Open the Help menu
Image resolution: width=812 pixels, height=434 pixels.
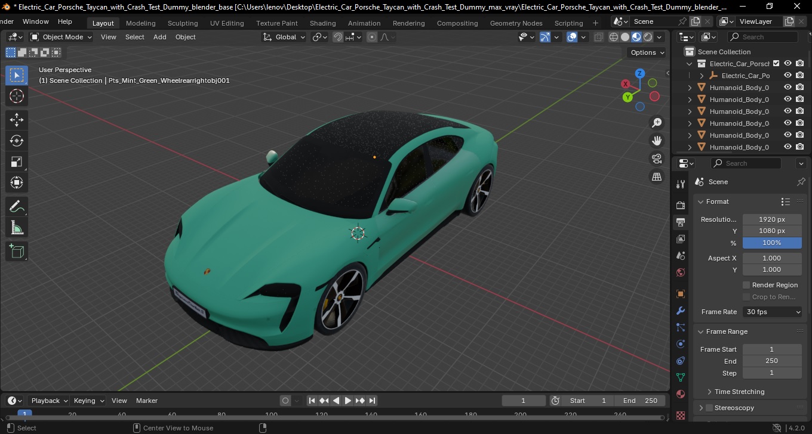click(65, 21)
